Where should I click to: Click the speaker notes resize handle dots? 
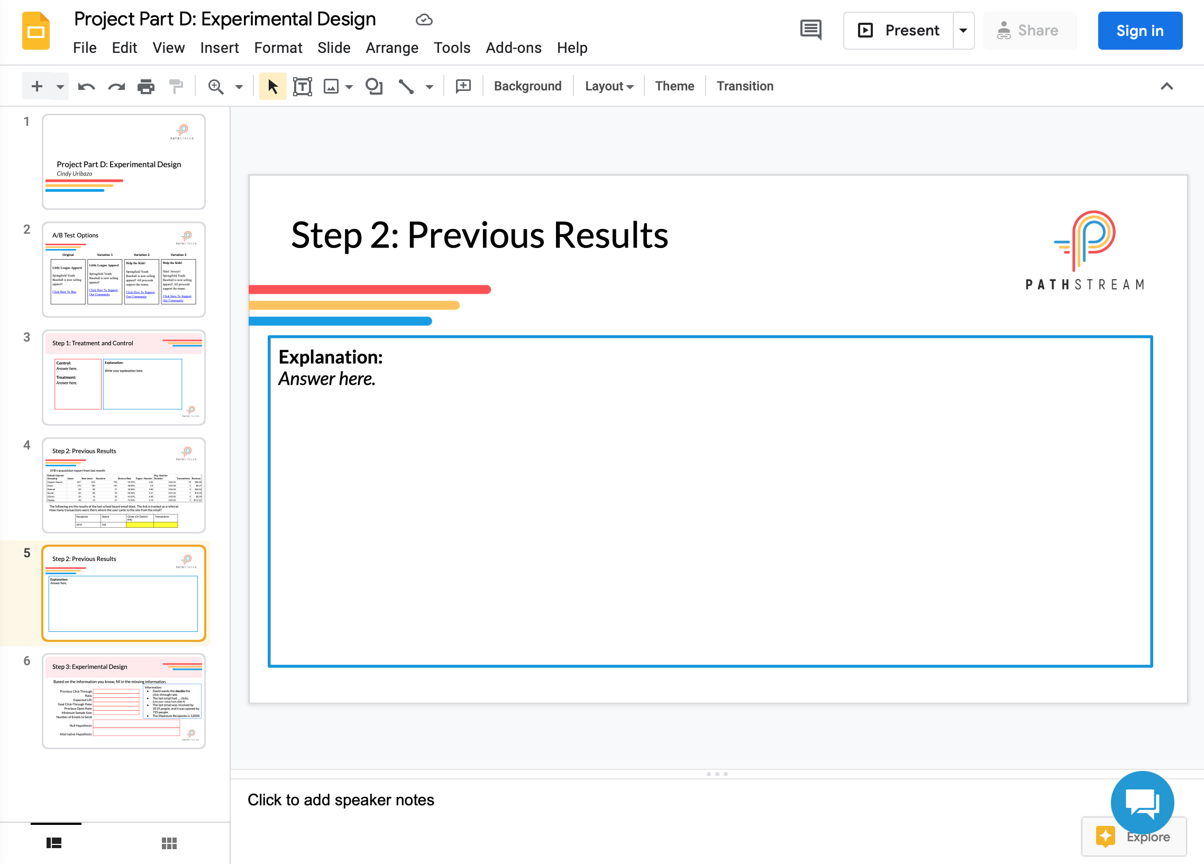717,774
